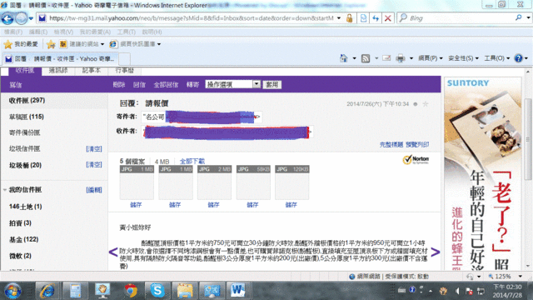The width and height of the screenshot is (533, 300).
Task: Click the previous message left arrow
Action: click(x=113, y=252)
